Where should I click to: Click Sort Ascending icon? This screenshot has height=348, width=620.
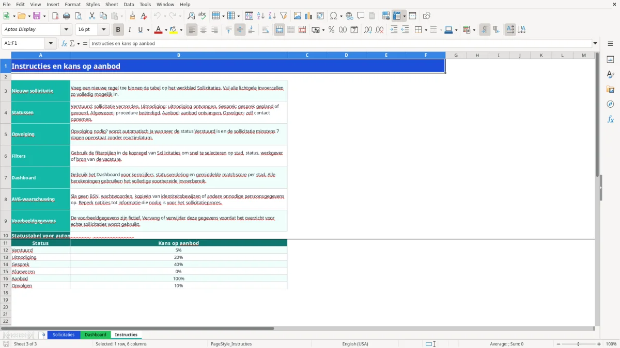pyautogui.click(x=261, y=16)
